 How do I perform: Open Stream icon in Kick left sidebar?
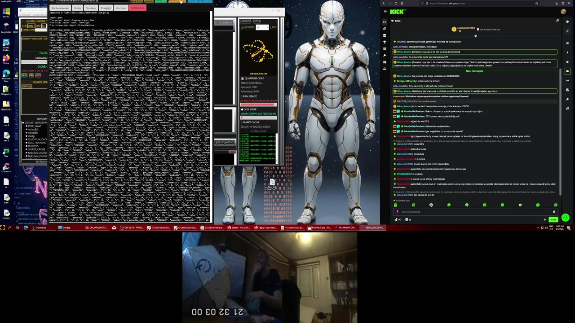[x=385, y=22]
